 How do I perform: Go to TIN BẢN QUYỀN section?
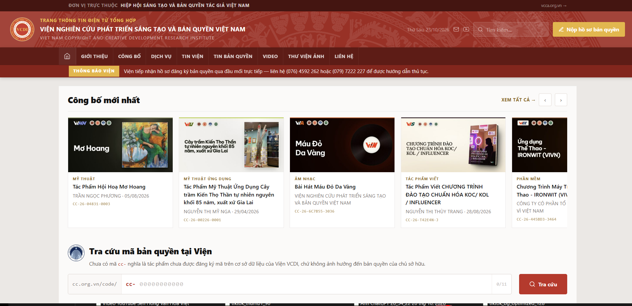click(233, 56)
